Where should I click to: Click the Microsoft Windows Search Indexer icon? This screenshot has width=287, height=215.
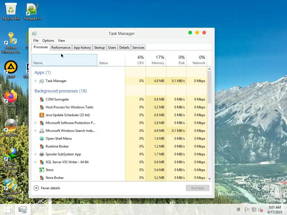coord(42,131)
